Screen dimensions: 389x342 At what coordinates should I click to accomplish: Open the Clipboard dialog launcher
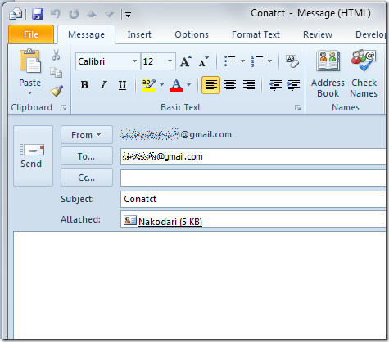pos(64,108)
